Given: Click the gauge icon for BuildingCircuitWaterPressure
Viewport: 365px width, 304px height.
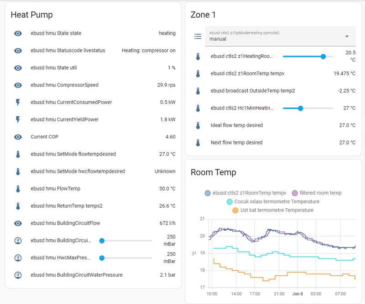Looking at the screenshot, I should (x=18, y=275).
